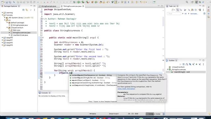Click New Task icon in Task List
Image resolution: width=211 pixels, height=119 pixels.
tap(172, 10)
